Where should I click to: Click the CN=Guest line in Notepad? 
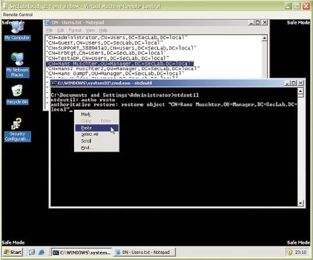pos(104,43)
